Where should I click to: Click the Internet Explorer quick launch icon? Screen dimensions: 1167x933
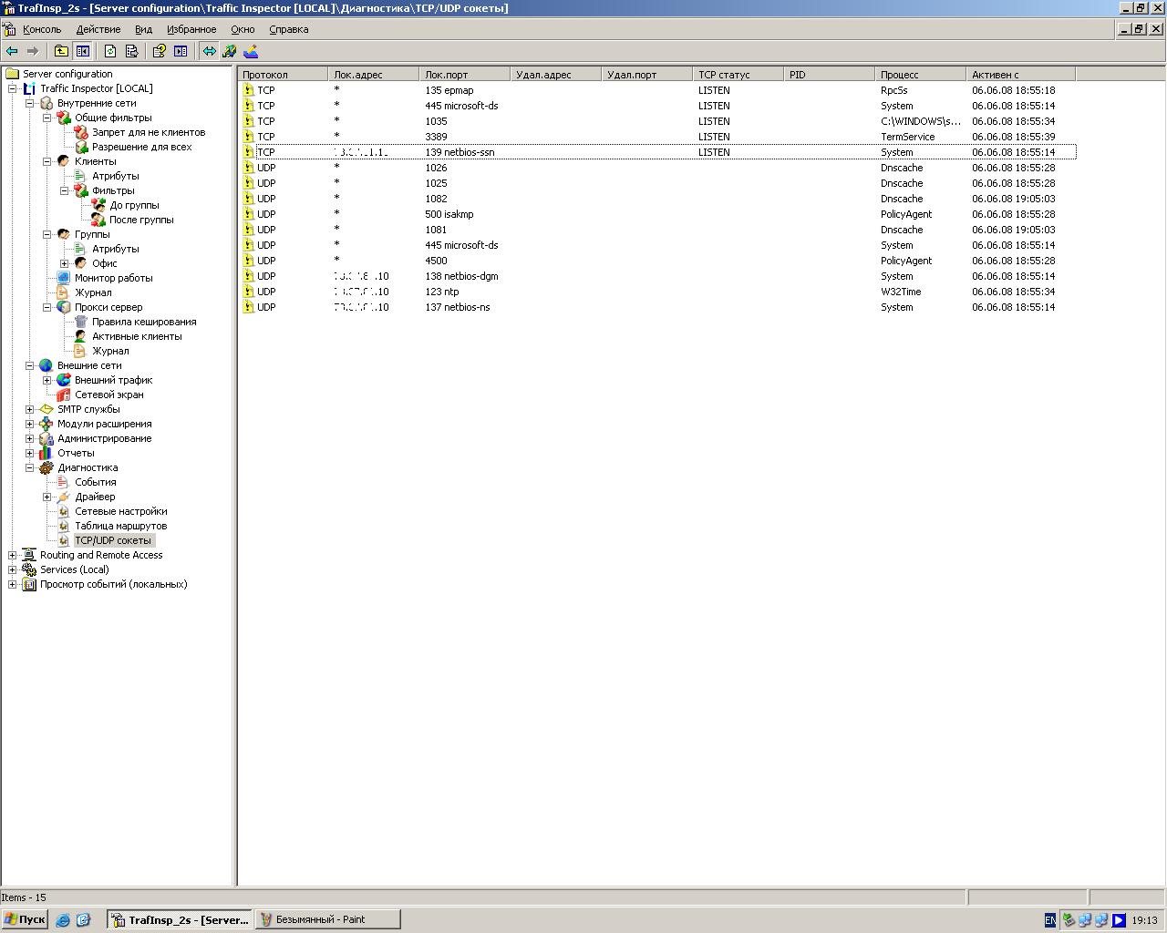pyautogui.click(x=63, y=920)
